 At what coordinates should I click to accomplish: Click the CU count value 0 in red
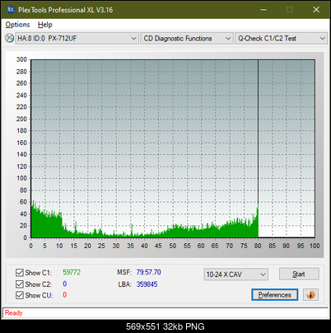pyautogui.click(x=65, y=295)
